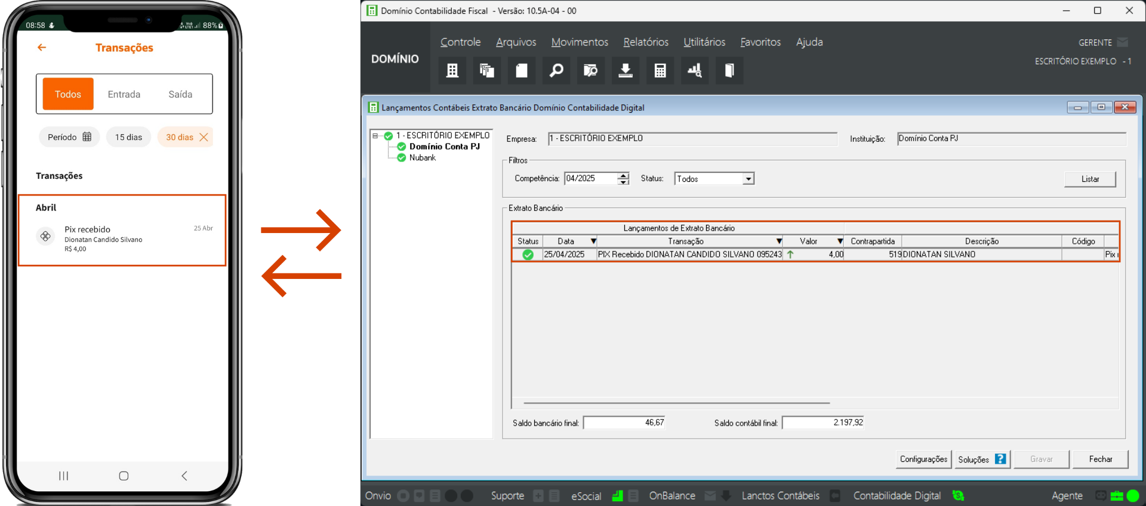Open the Período date chip
The image size is (1146, 506).
(69, 137)
